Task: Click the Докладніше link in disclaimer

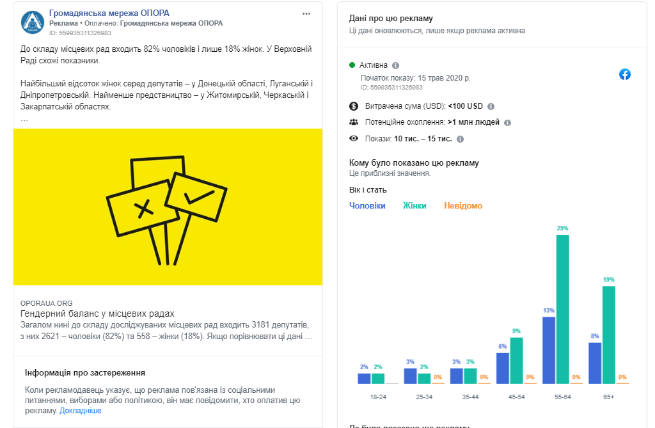Action: click(81, 411)
